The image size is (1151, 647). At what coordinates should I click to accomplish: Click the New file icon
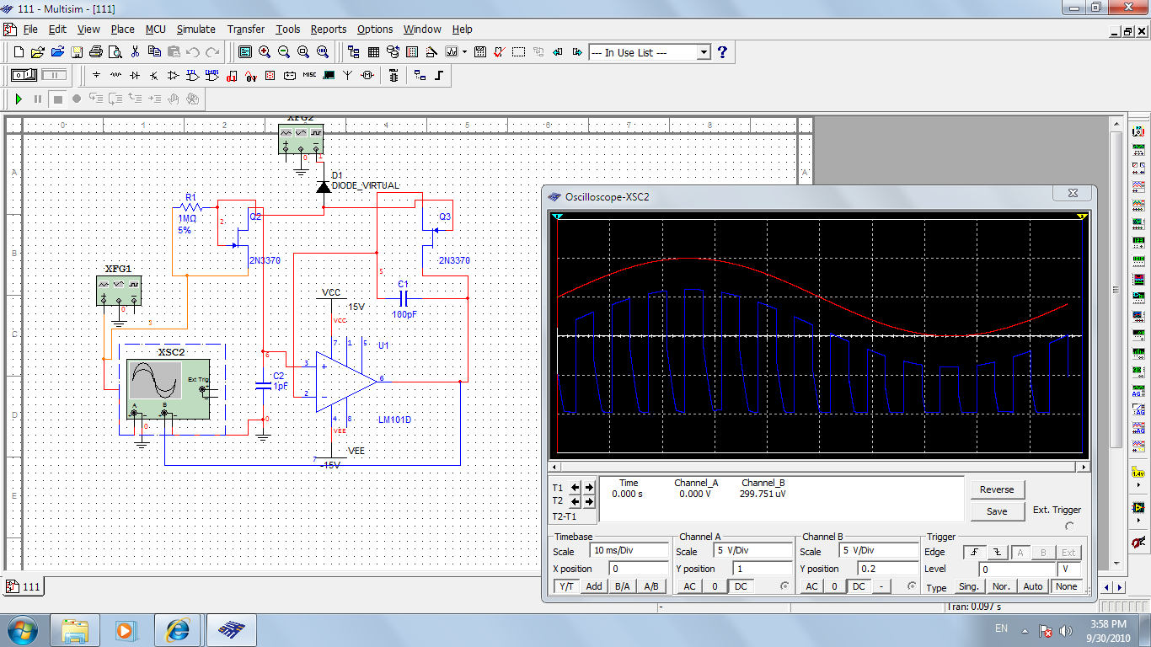click(x=19, y=51)
